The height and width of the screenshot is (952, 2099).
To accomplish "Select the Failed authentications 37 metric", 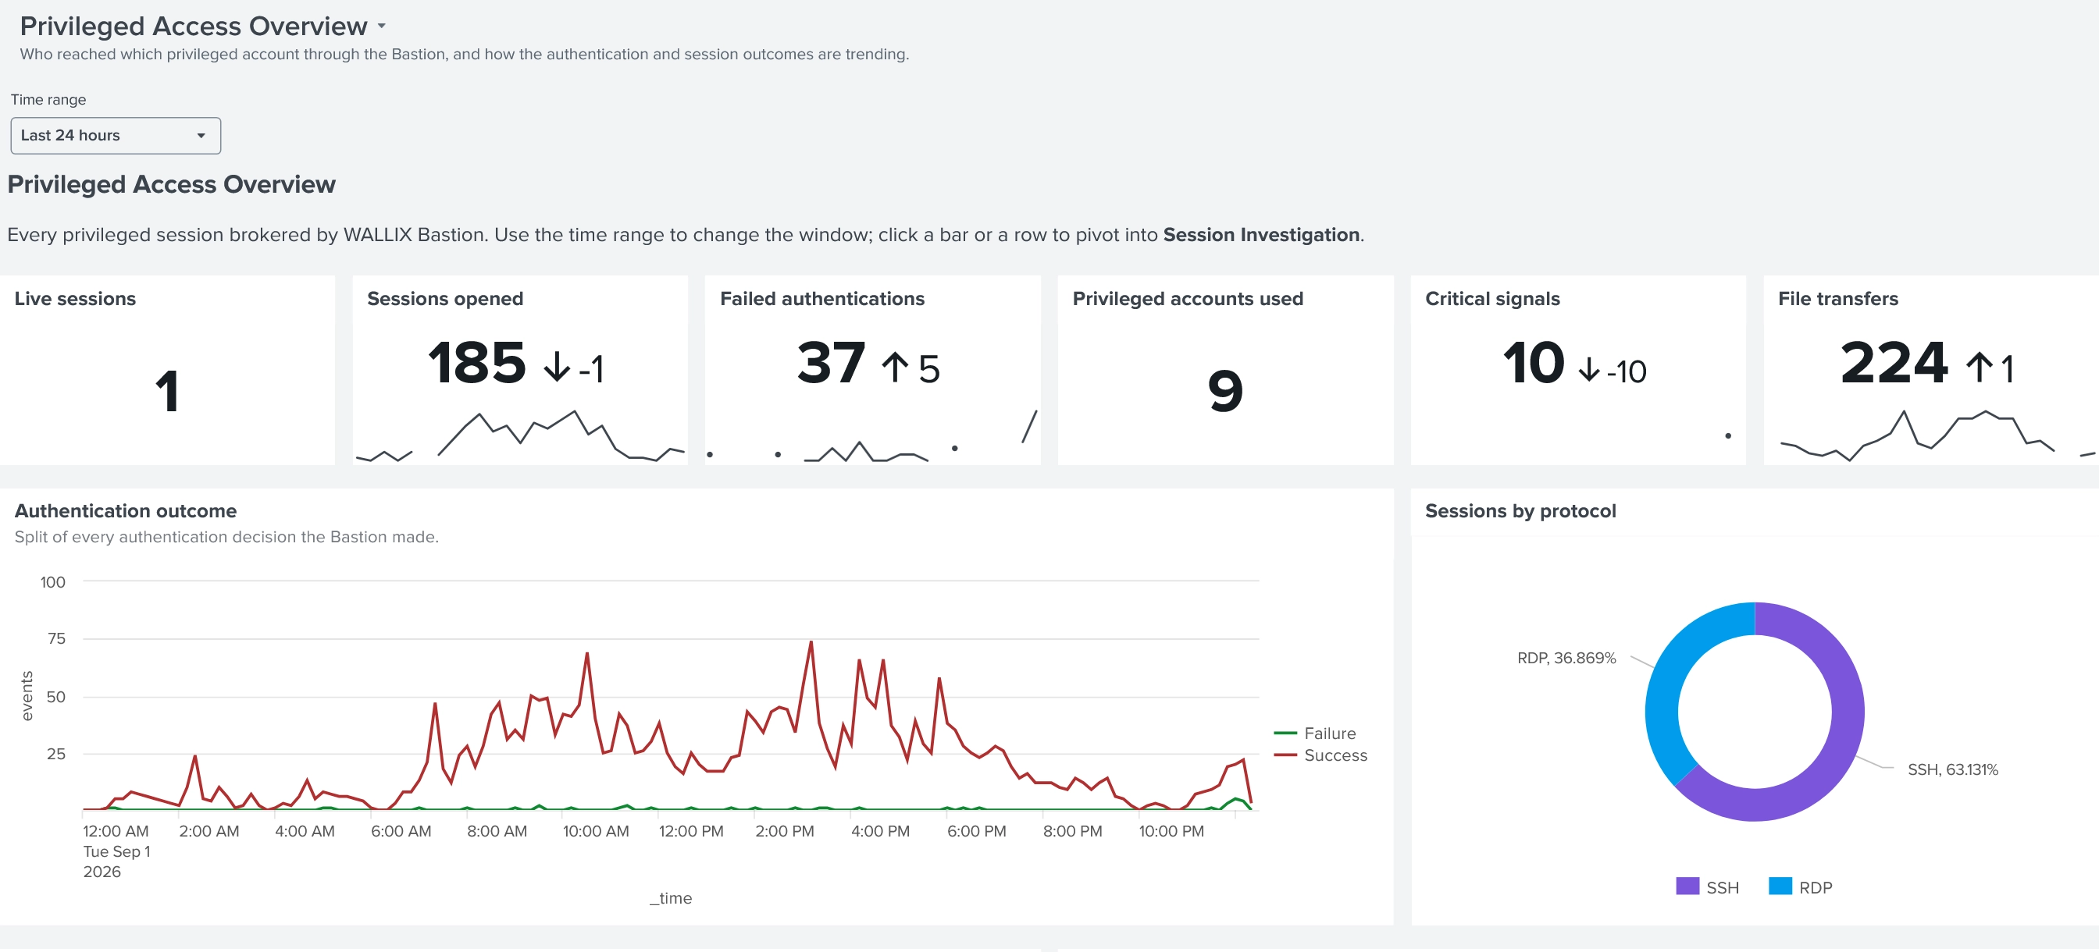I will (831, 362).
